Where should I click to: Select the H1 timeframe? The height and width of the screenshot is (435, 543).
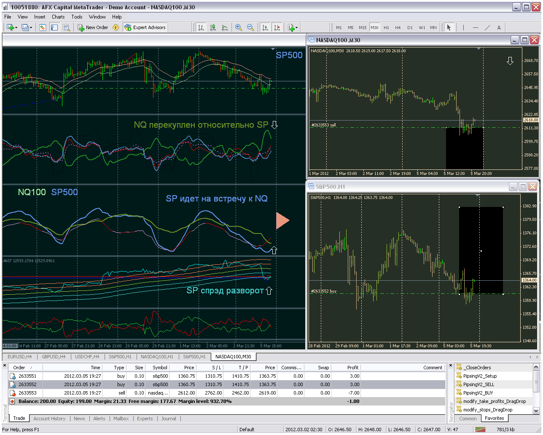[x=386, y=27]
